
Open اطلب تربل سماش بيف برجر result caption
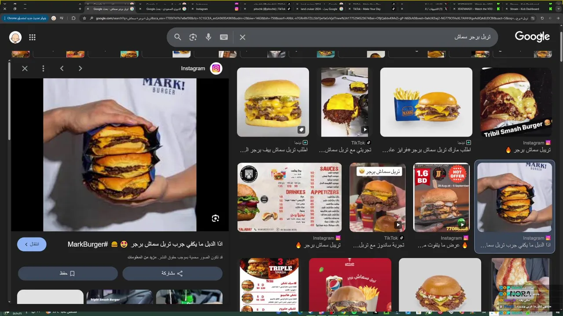(274, 150)
